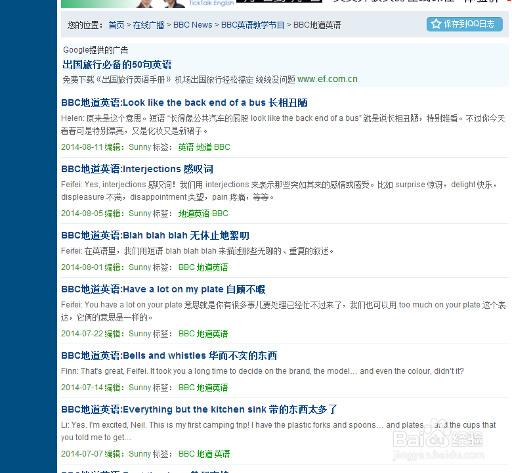The image size is (512, 473).
Task: Click summary starting Li: Yes. I'm excited
Action: point(278,431)
